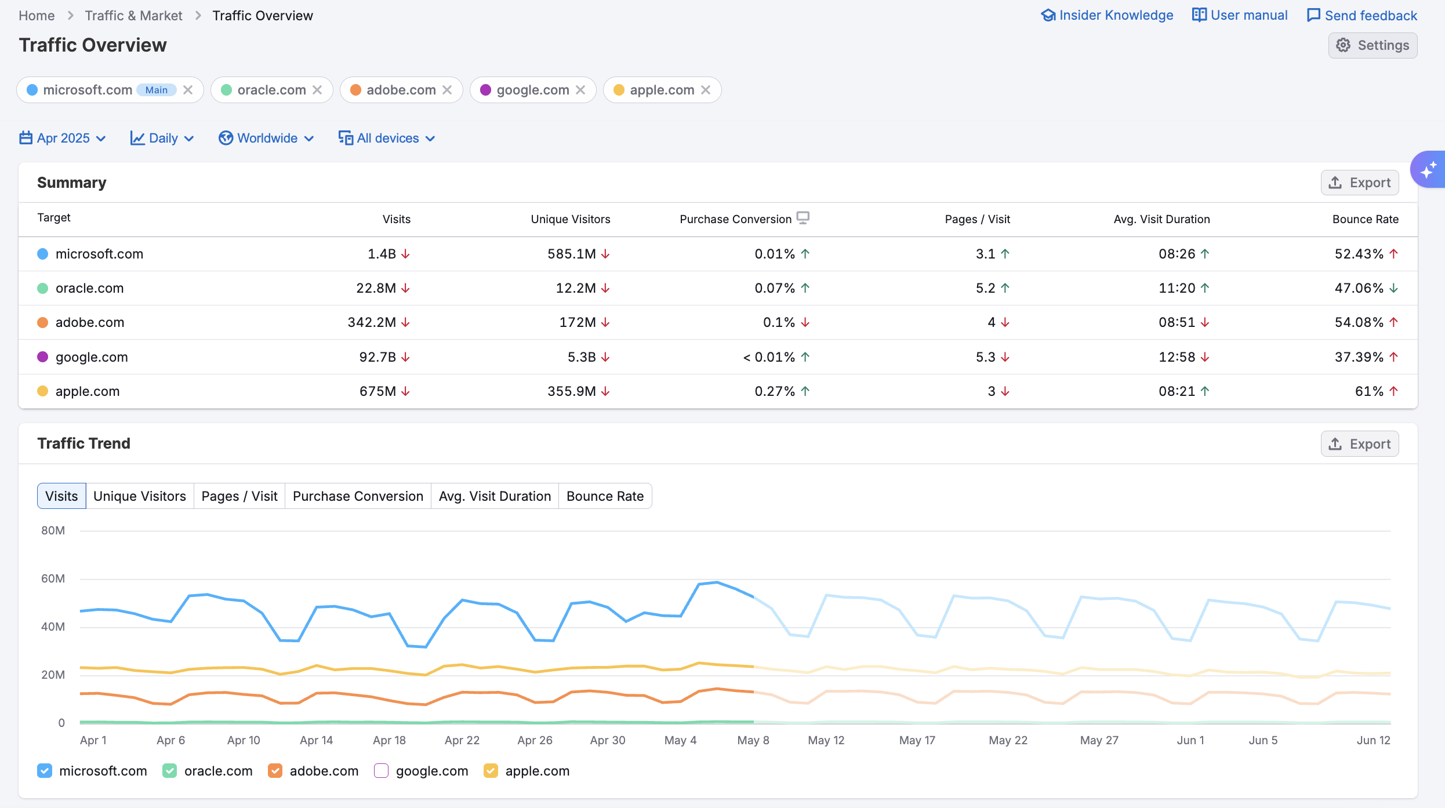This screenshot has height=808, width=1445.
Task: Click oracle.com unique visitors value 12.2M
Action: [576, 288]
